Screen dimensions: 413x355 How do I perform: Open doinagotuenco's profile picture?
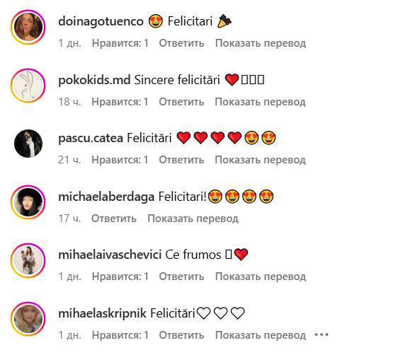coord(28,27)
